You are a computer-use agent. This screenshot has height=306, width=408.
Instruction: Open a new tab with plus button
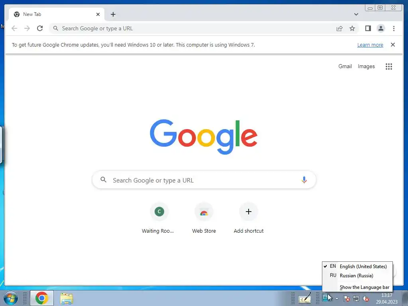pos(113,14)
